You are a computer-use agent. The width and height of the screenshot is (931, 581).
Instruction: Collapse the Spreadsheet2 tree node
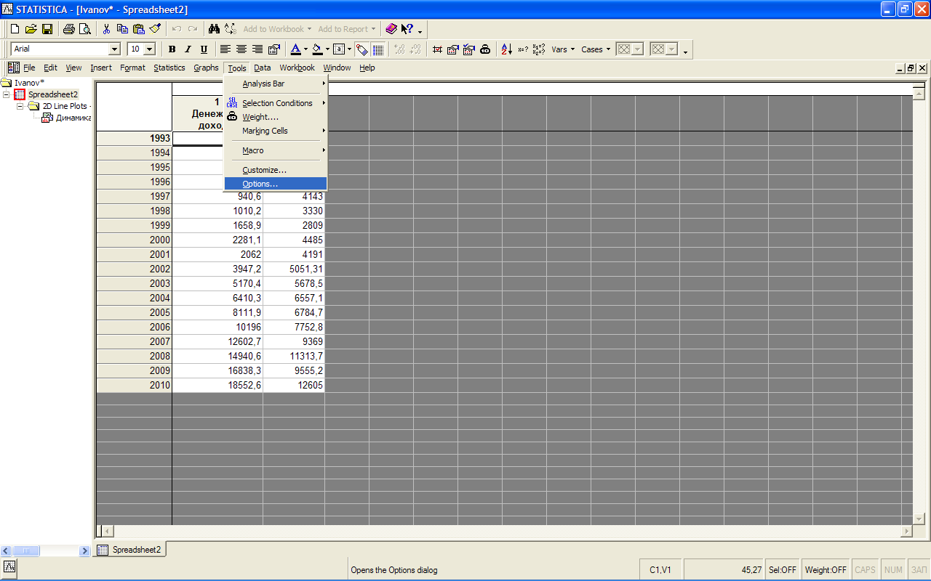click(x=7, y=94)
